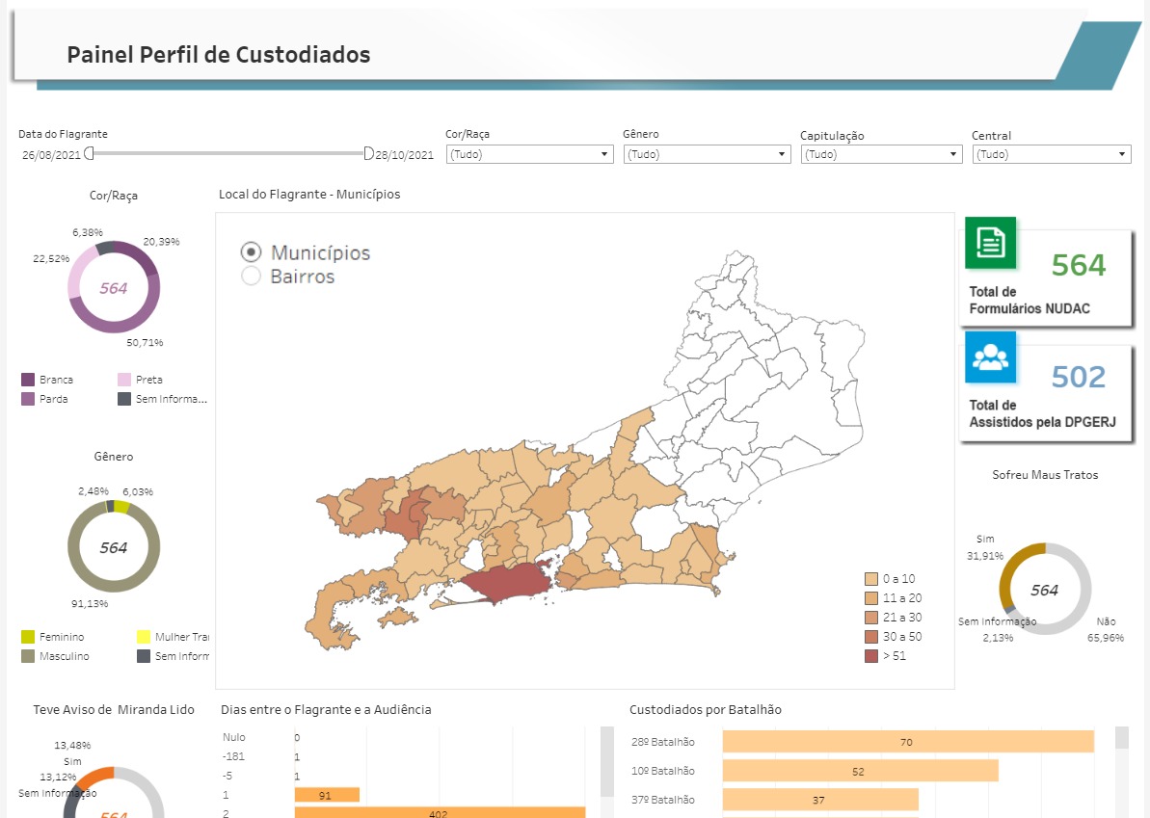The height and width of the screenshot is (818, 1150).
Task: Click the 10º Batalhão bar showing 52
Action: [859, 771]
